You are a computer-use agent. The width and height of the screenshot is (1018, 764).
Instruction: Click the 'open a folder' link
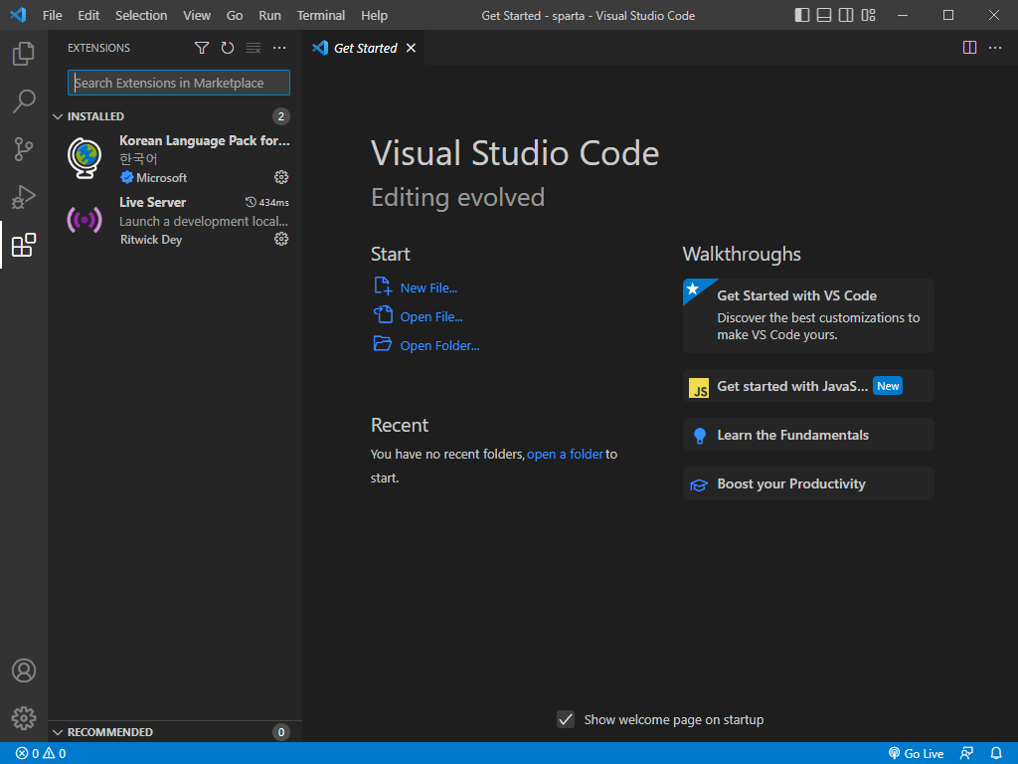tap(565, 454)
